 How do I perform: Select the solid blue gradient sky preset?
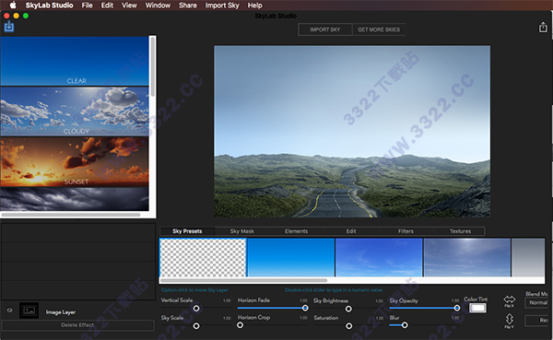pos(291,257)
